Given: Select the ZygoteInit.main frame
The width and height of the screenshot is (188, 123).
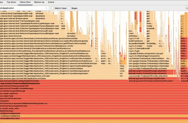Looking at the screenshot, I should point(94,106).
